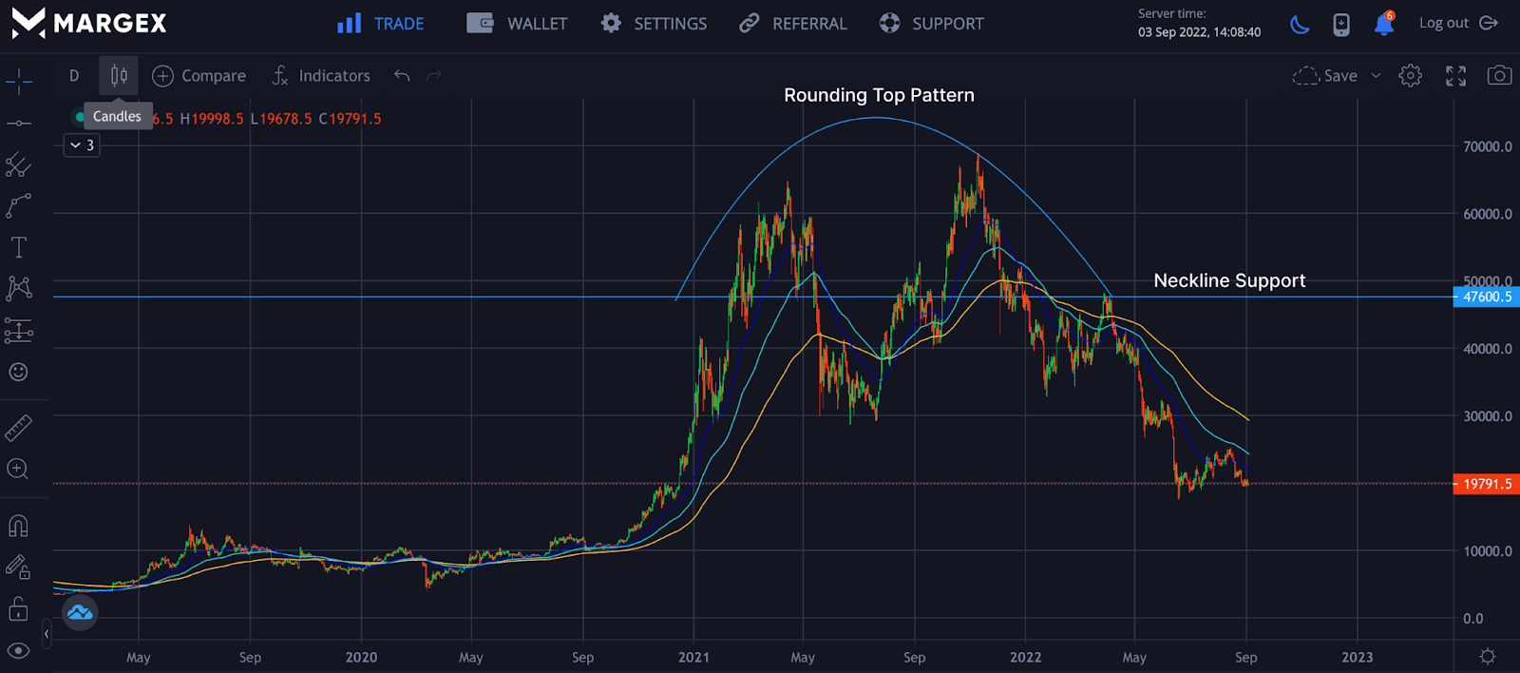
Task: Click the zoom in magnifier tool
Action: [x=19, y=469]
